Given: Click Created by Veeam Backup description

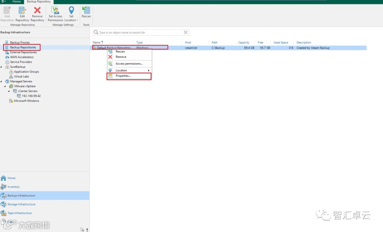Looking at the screenshot, I should 313,48.
